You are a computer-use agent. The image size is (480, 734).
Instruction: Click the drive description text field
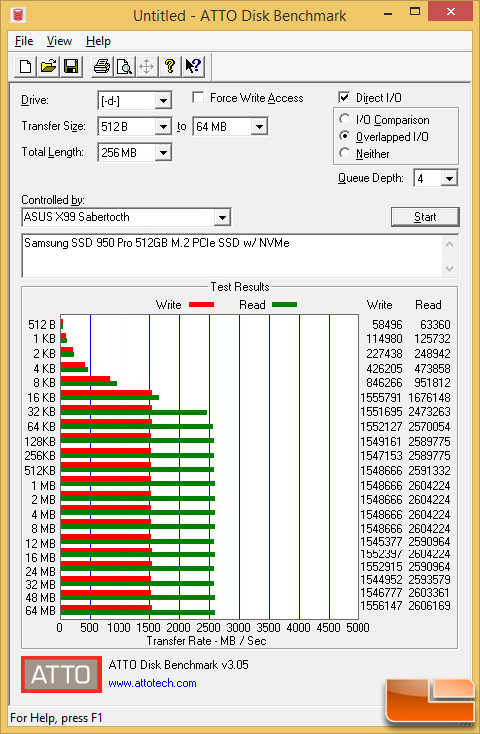pos(232,256)
